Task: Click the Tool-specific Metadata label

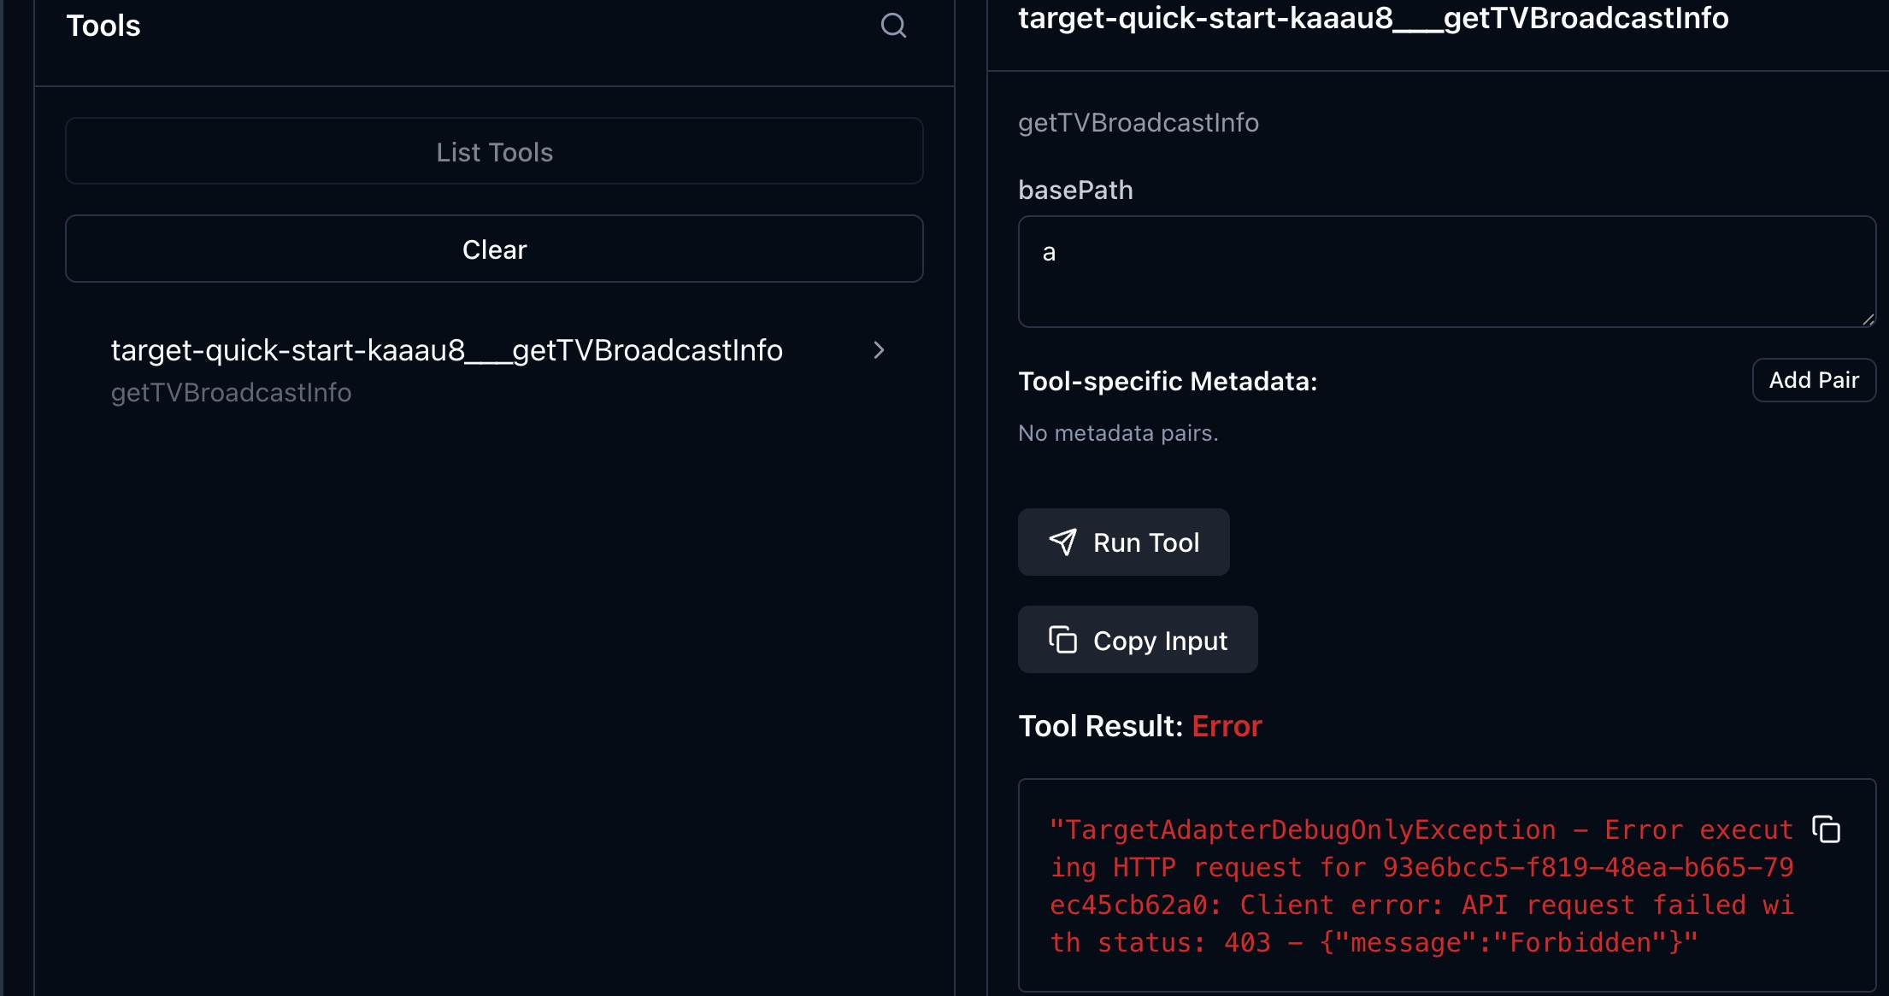Action: tap(1168, 381)
